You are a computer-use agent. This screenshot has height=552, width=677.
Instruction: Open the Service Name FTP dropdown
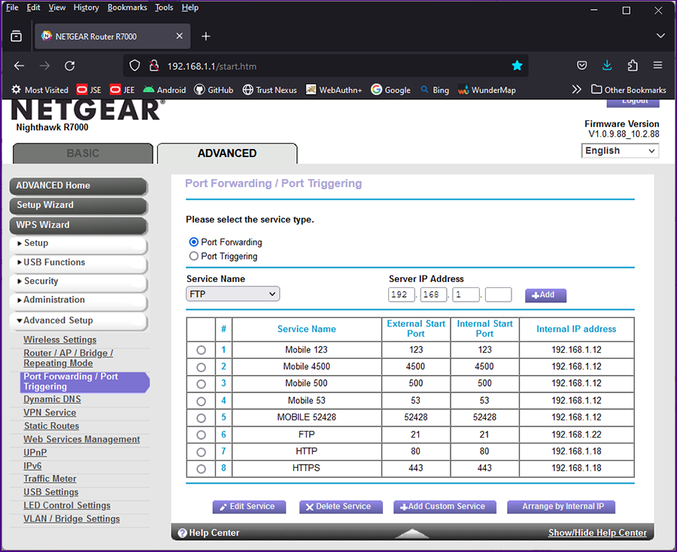232,294
